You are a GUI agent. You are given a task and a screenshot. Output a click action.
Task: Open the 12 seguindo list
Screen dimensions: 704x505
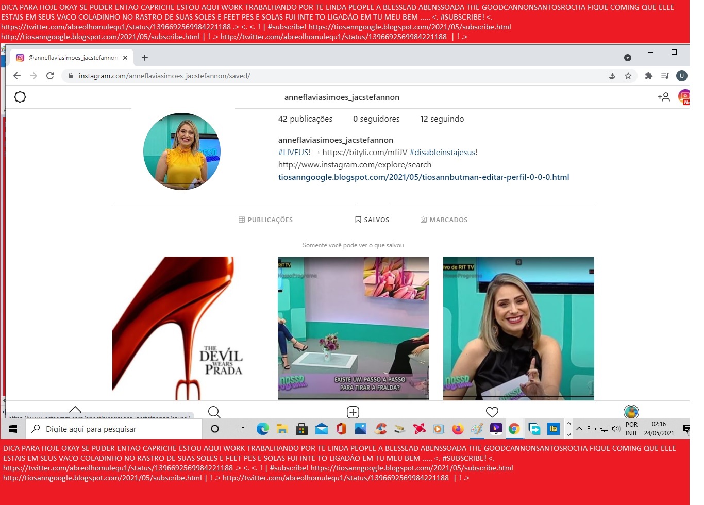[x=442, y=119]
